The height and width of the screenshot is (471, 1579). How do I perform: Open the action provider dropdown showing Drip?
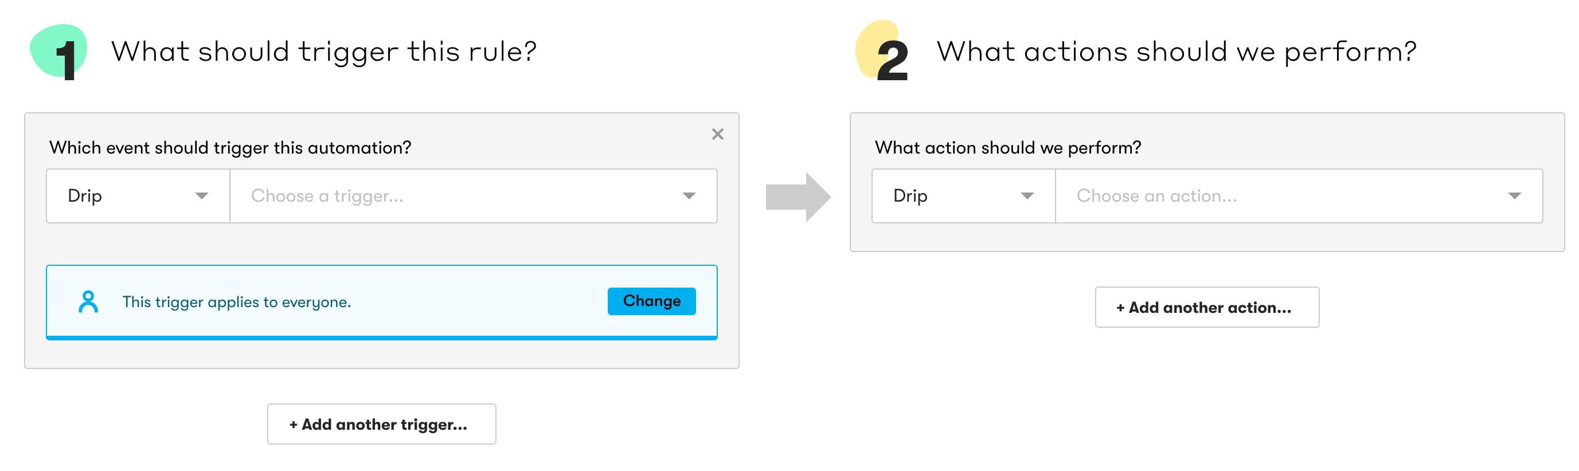pyautogui.click(x=963, y=196)
